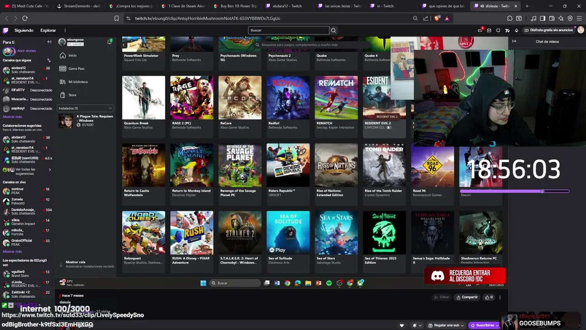Screen dimensions: 586x330
Task: Sort followed channels with the sort arrows
Action: [49, 60]
